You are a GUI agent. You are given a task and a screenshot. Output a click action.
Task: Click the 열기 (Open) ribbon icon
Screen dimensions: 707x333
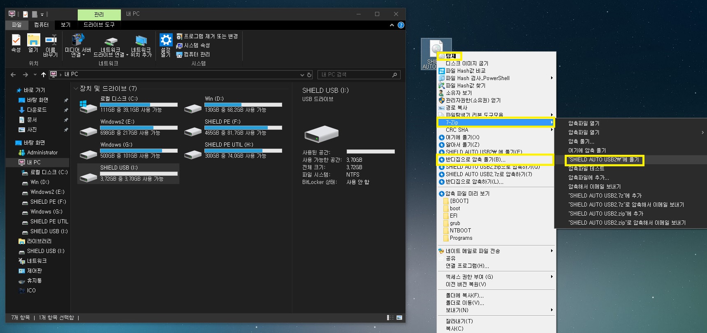point(33,44)
